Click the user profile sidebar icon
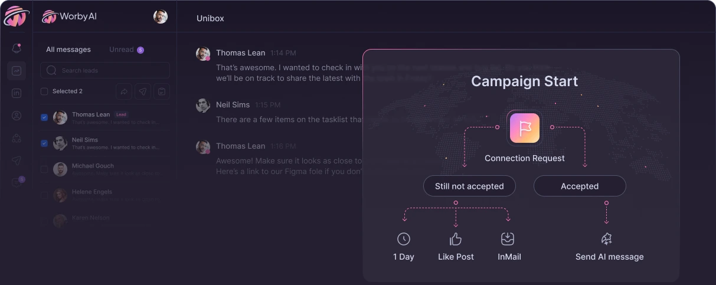This screenshot has width=716, height=285. pos(17,116)
